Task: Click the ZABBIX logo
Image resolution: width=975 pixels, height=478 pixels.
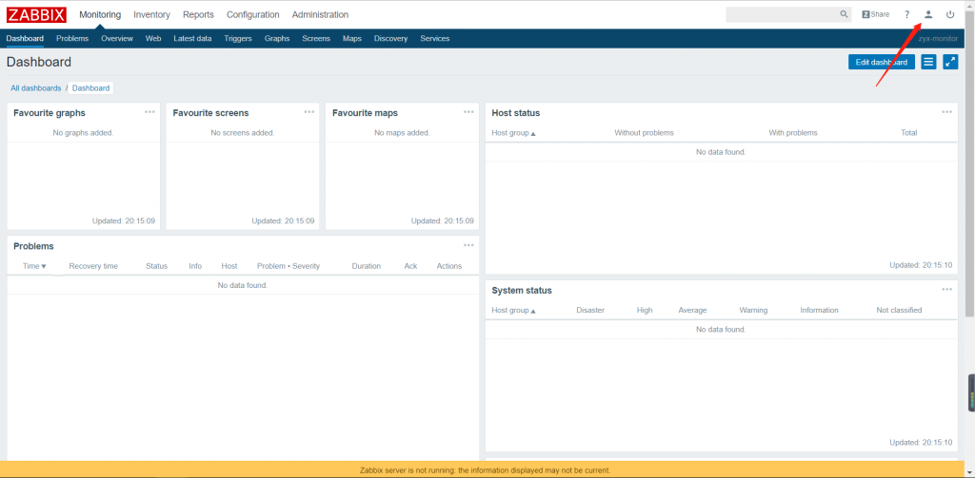Action: click(36, 14)
